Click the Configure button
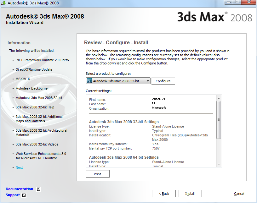 click(163, 81)
